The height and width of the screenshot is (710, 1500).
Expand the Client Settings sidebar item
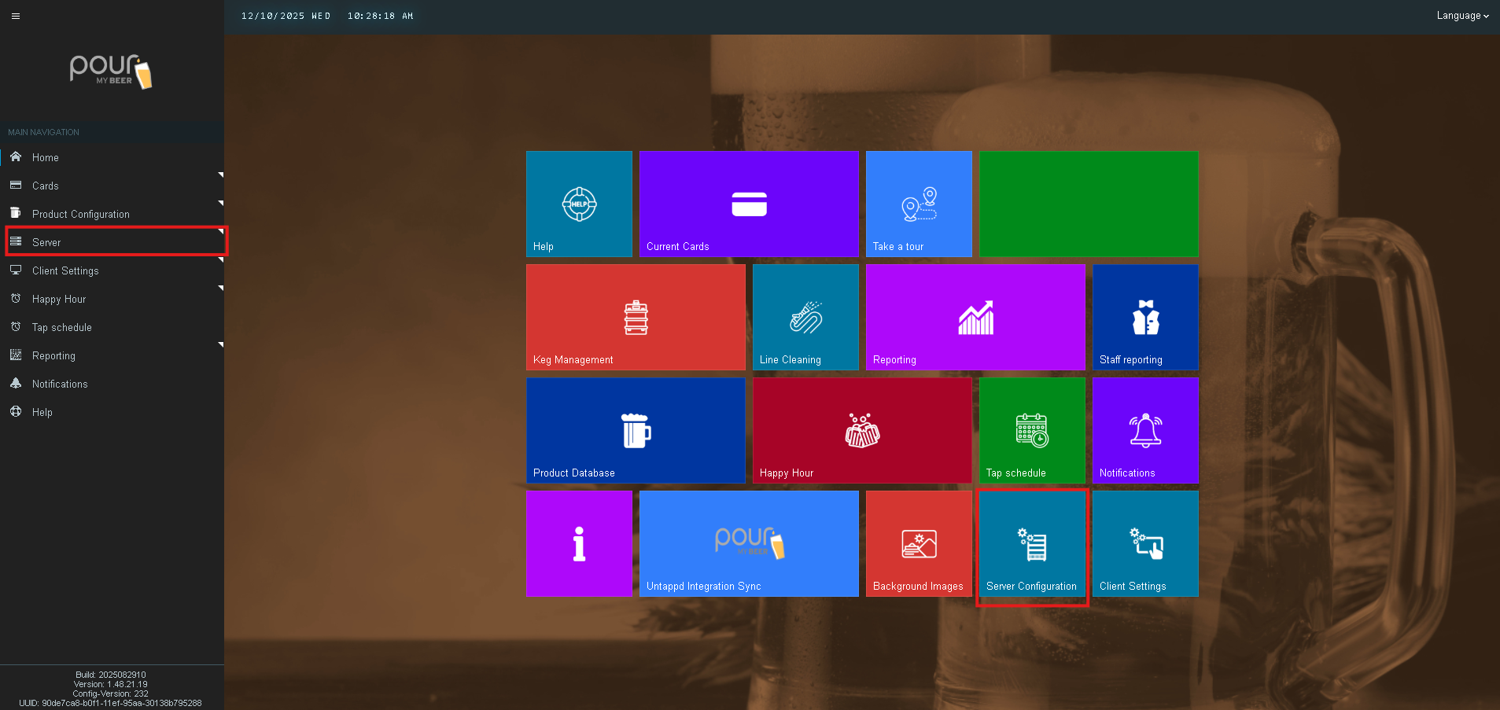coord(65,271)
